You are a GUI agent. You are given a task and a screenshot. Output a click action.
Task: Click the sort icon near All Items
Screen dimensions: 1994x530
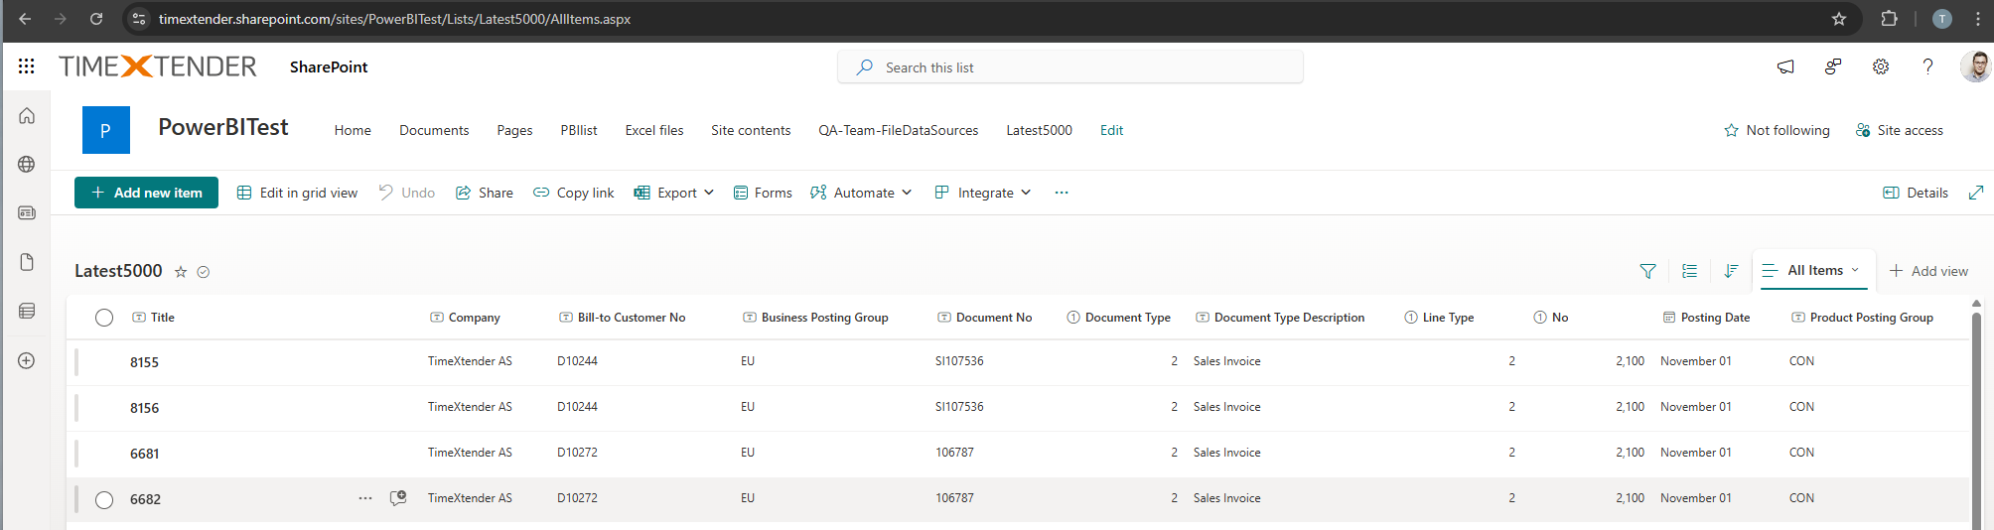(x=1731, y=271)
